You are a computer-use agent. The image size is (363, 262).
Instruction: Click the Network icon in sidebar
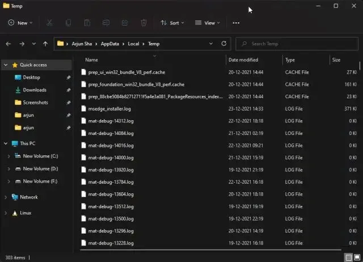pyautogui.click(x=15, y=197)
